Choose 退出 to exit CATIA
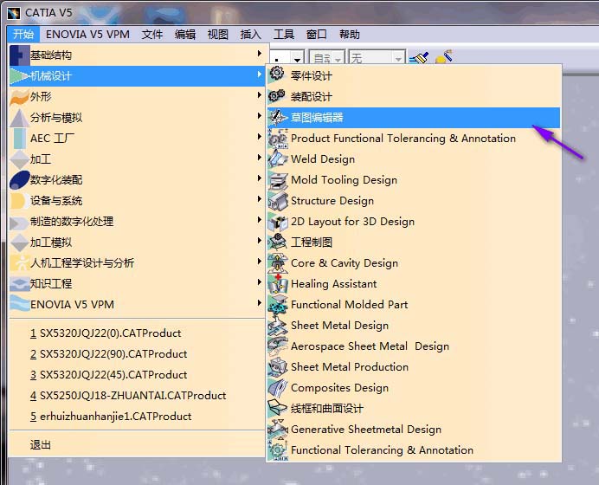This screenshot has width=599, height=485. pyautogui.click(x=137, y=445)
